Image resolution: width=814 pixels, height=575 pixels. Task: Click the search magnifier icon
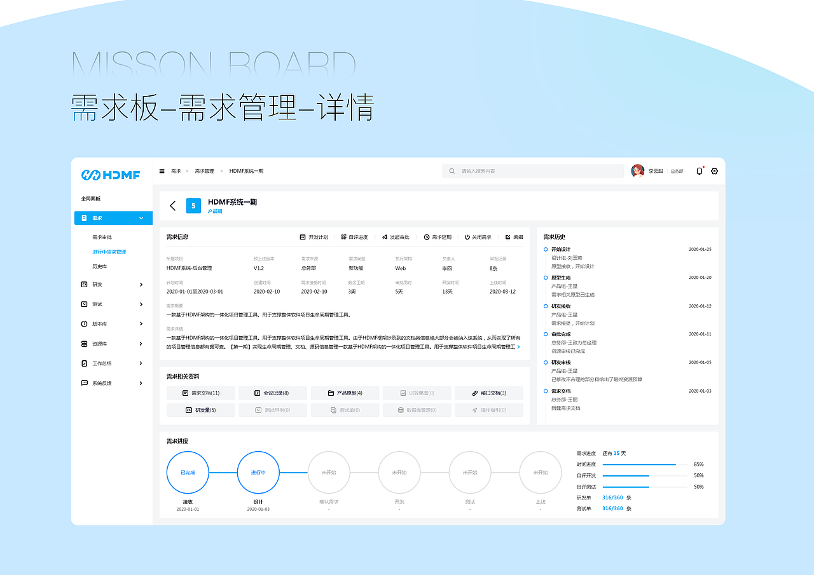pyautogui.click(x=452, y=171)
